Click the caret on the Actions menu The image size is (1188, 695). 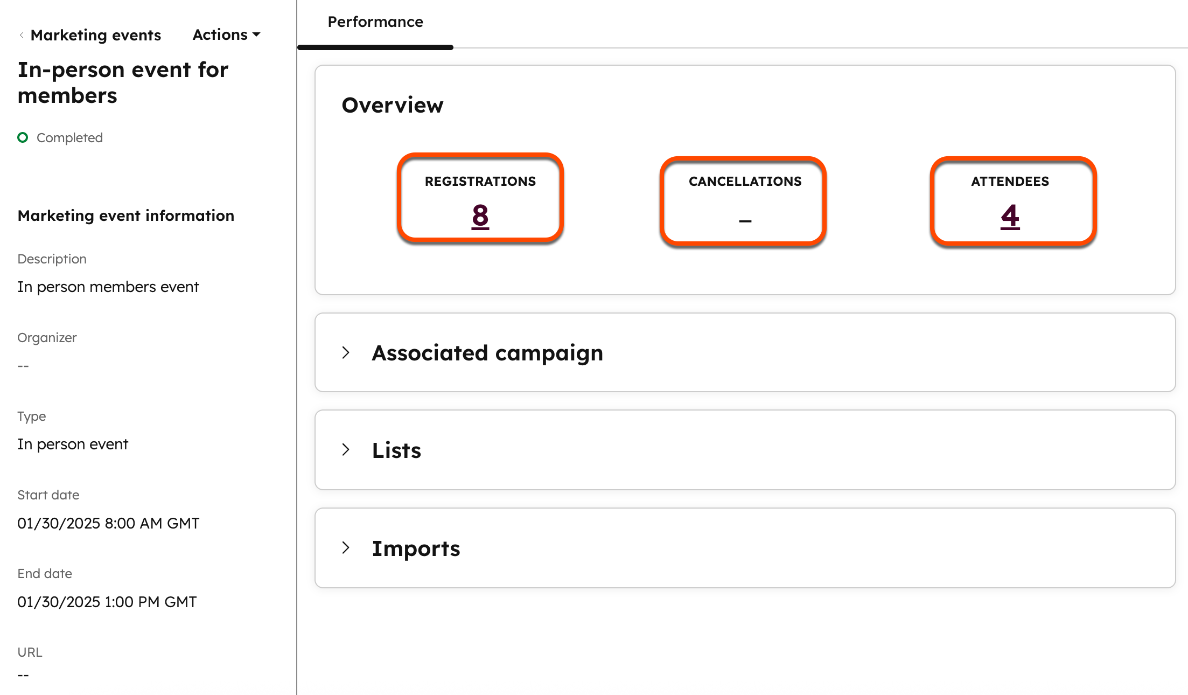click(257, 34)
